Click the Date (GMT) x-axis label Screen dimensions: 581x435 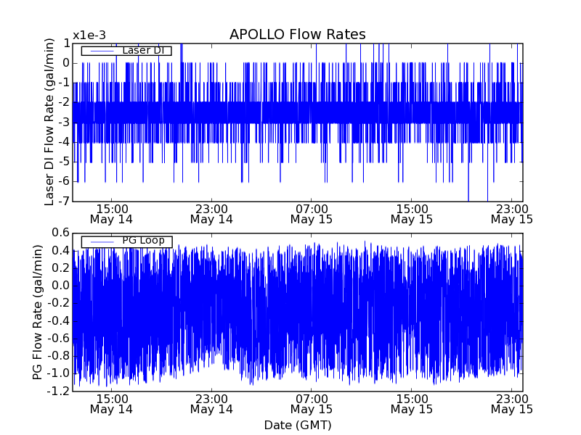297,425
